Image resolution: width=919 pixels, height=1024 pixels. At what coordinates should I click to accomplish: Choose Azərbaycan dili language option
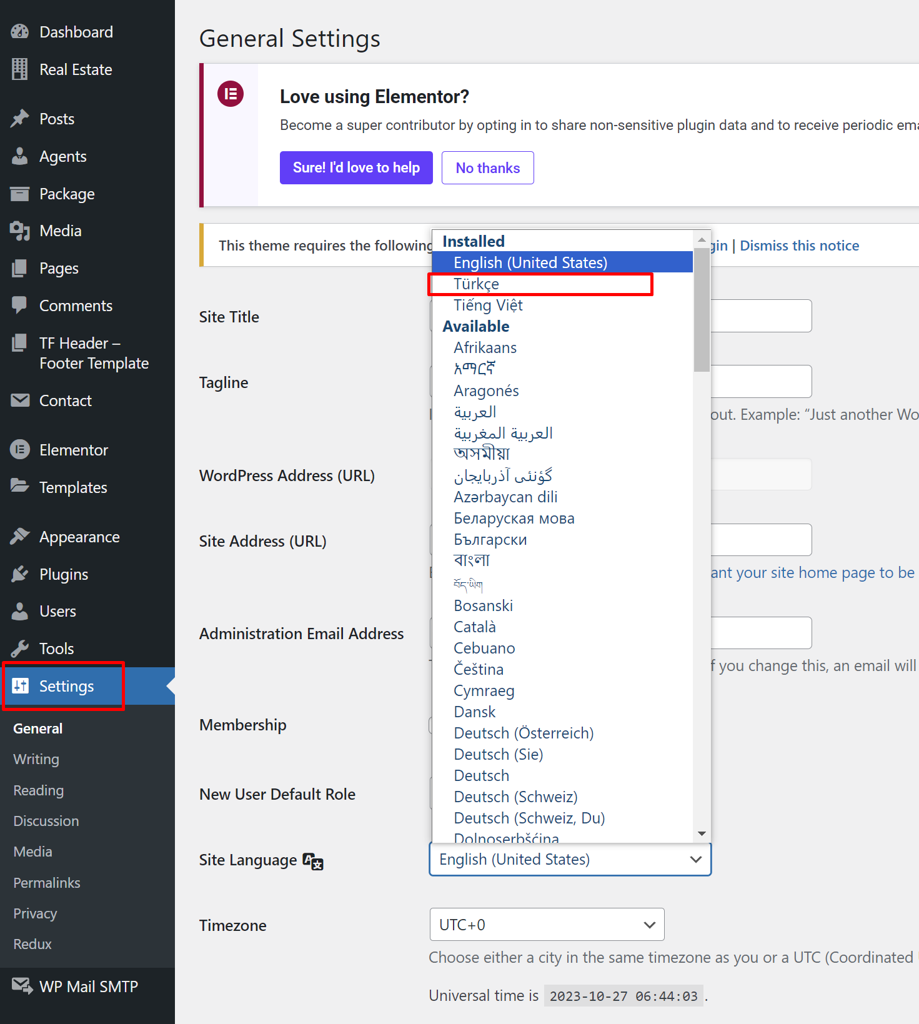point(562,497)
